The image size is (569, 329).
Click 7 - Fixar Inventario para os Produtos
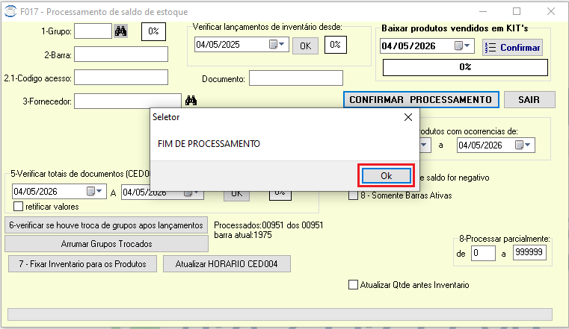point(83,264)
